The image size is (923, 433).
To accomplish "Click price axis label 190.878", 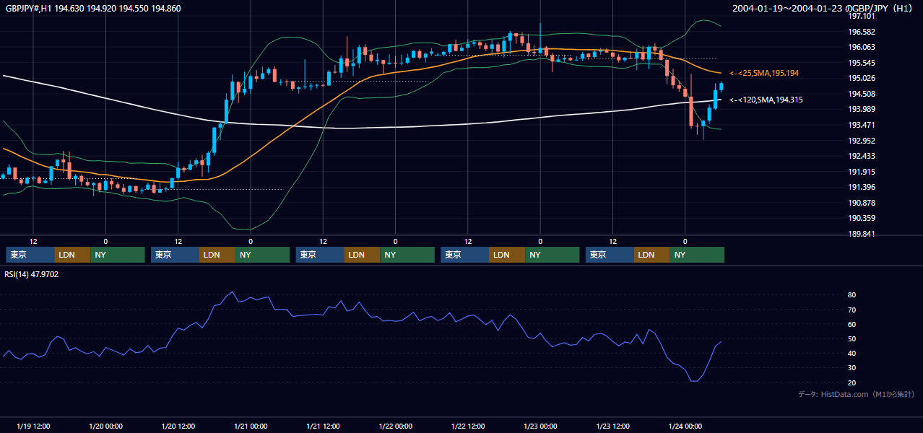I will (862, 203).
